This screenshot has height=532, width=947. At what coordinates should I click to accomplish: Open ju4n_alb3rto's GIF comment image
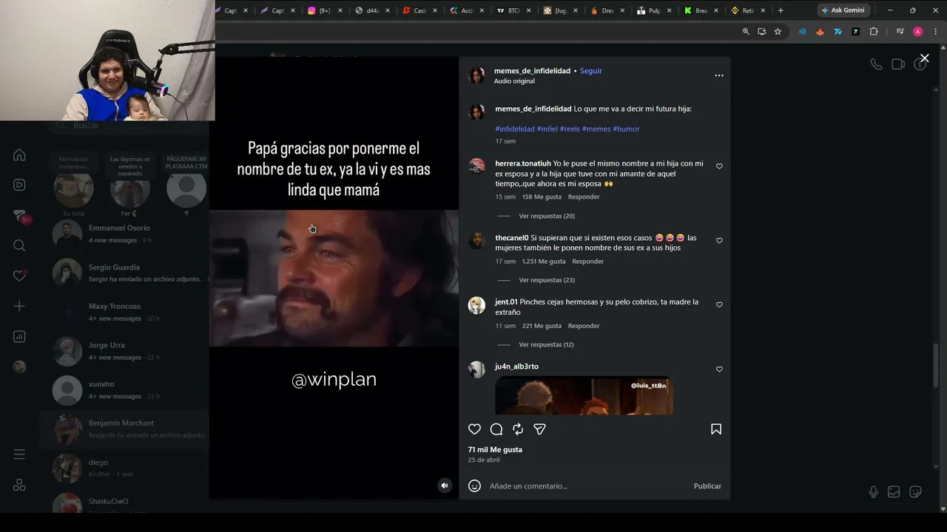pos(584,396)
